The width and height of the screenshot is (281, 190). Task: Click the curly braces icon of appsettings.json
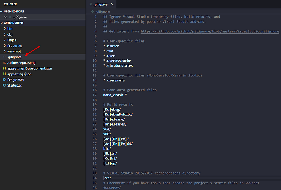point(4,74)
